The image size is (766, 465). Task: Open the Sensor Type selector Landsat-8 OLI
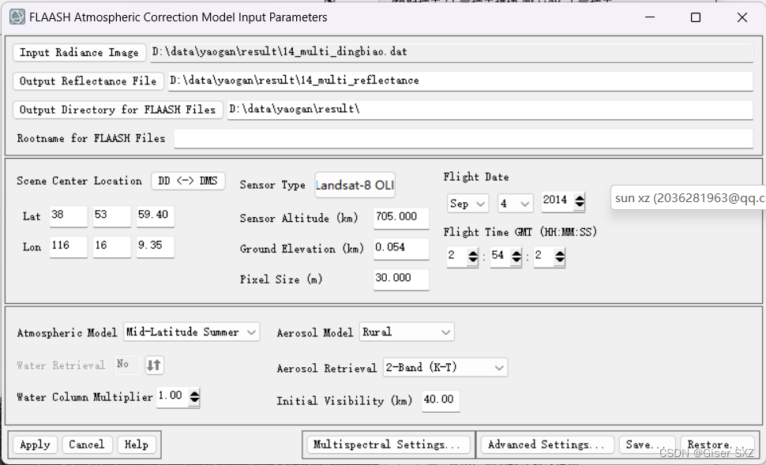coord(355,185)
